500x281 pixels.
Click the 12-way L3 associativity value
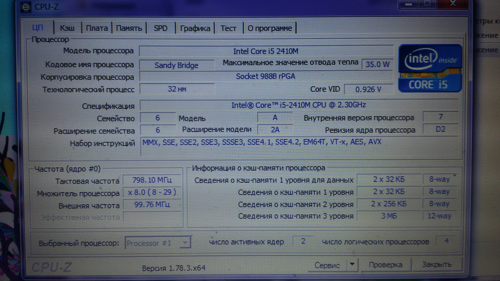click(439, 216)
